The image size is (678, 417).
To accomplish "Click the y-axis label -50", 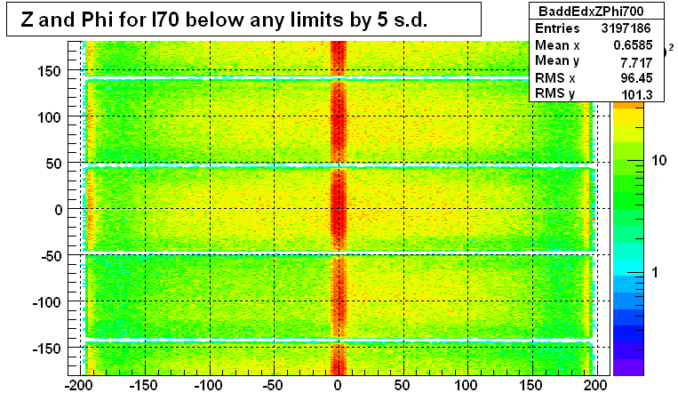I will [50, 256].
